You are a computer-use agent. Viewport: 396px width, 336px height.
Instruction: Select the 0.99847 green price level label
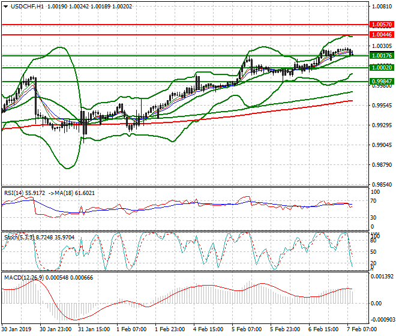[382, 82]
